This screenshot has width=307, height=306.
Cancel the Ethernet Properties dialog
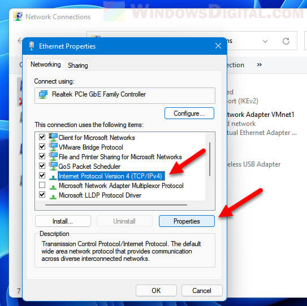[x=202, y=291]
